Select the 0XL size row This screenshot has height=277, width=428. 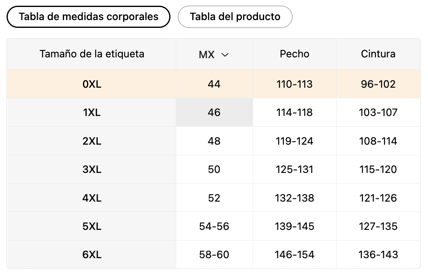(x=92, y=84)
